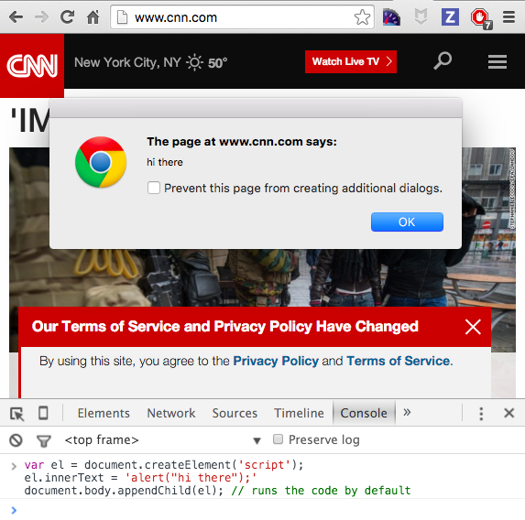Open the Terms of Service link

point(399,361)
